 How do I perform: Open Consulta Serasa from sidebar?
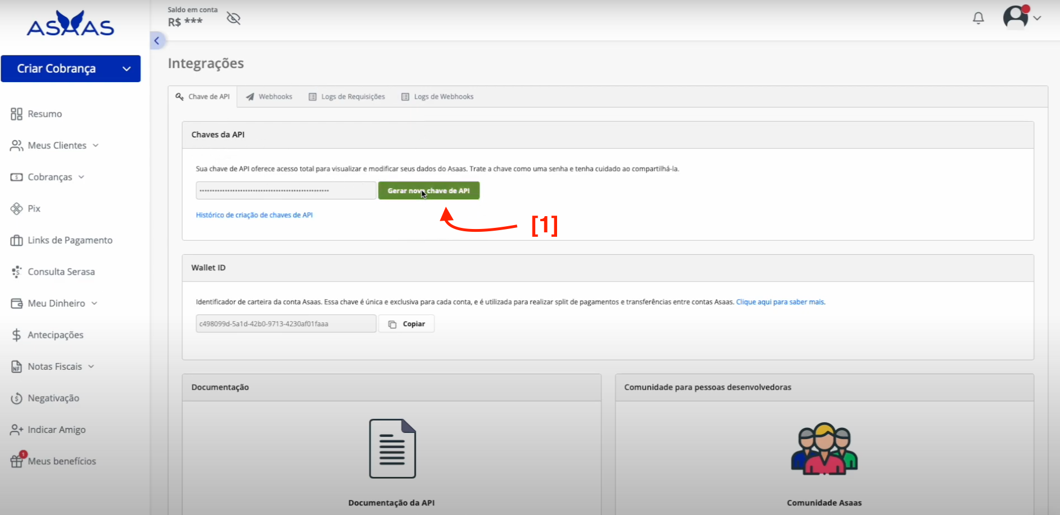tap(61, 272)
